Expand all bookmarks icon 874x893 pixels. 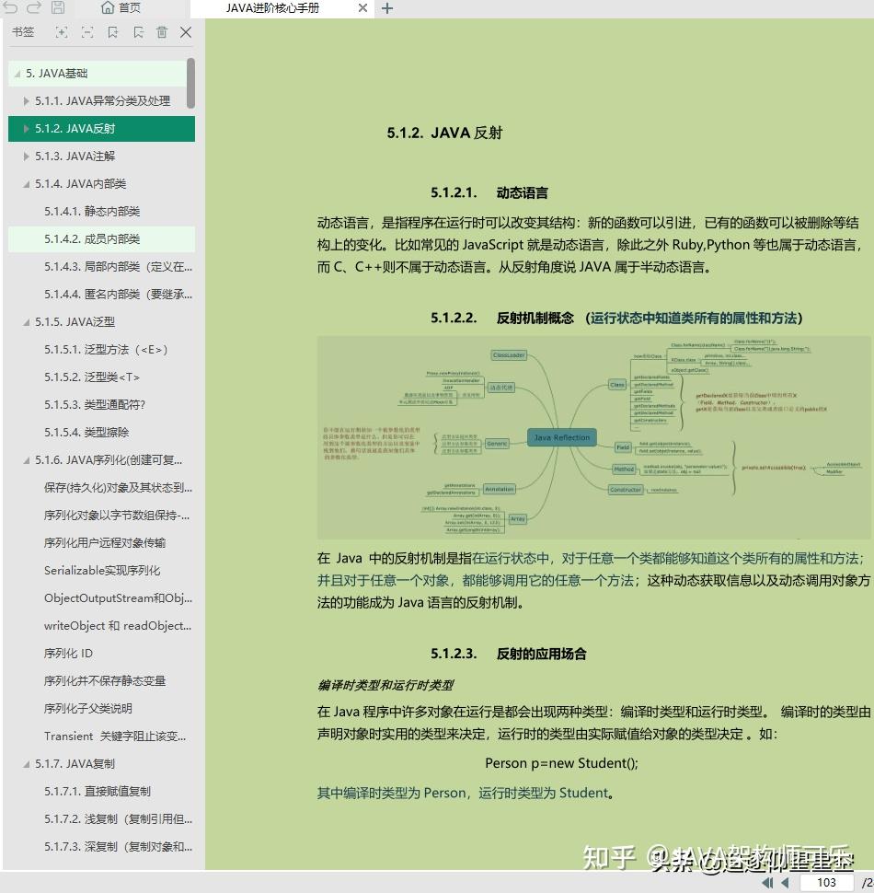click(62, 32)
